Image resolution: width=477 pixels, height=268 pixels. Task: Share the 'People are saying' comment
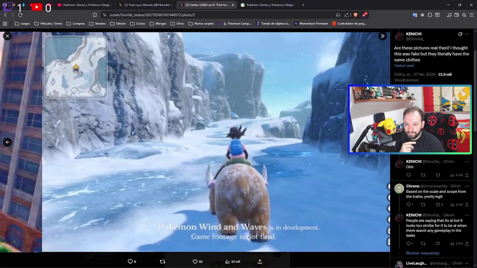467,243
